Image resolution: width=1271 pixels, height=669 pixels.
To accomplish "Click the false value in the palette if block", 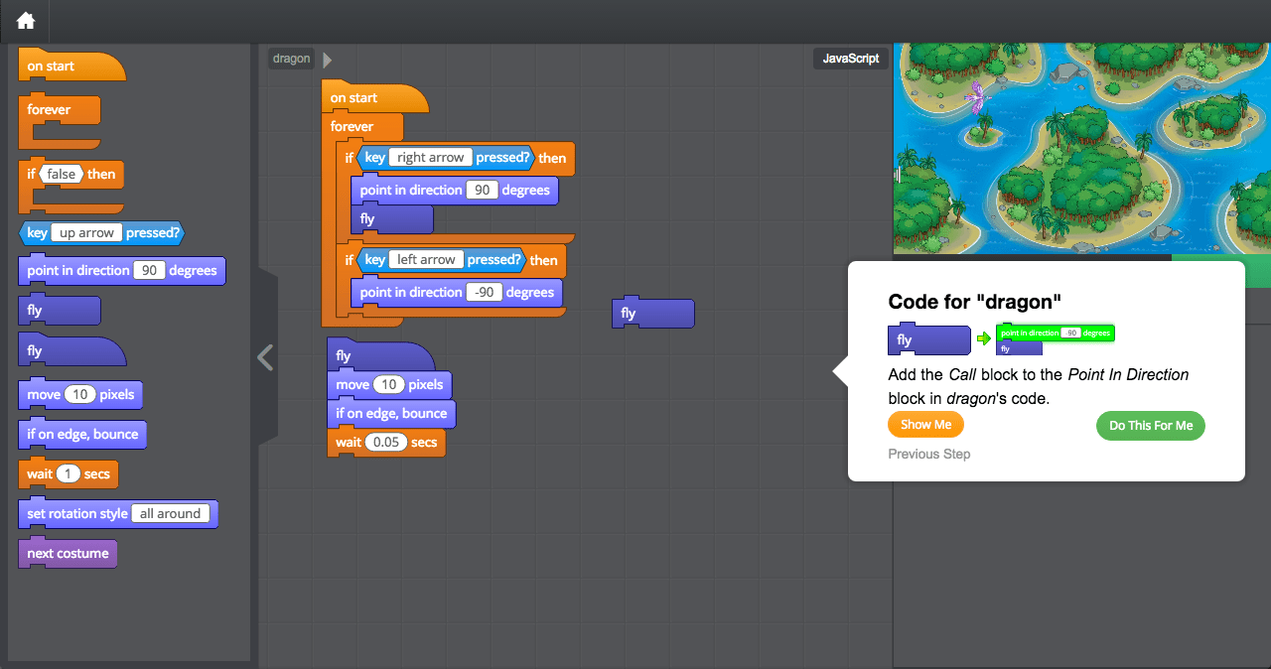I will pos(61,174).
